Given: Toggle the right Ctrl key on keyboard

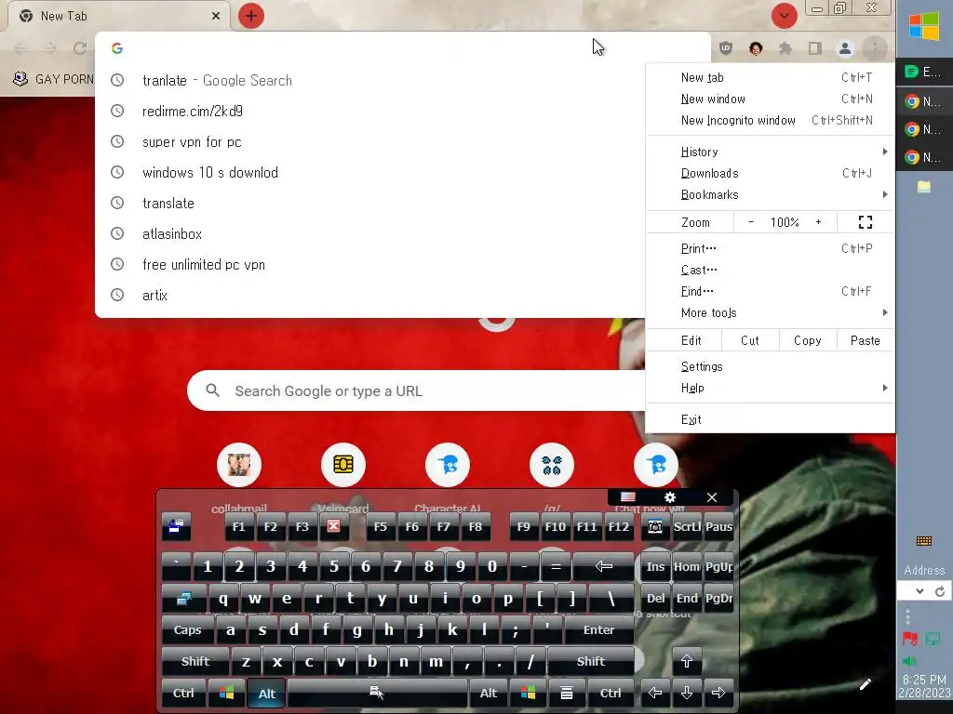Looking at the screenshot, I should [611, 694].
